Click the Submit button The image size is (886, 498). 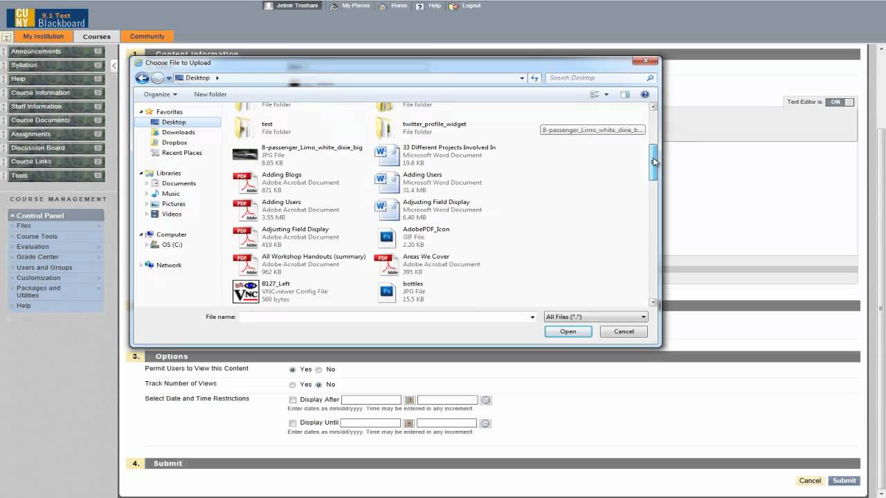[844, 481]
